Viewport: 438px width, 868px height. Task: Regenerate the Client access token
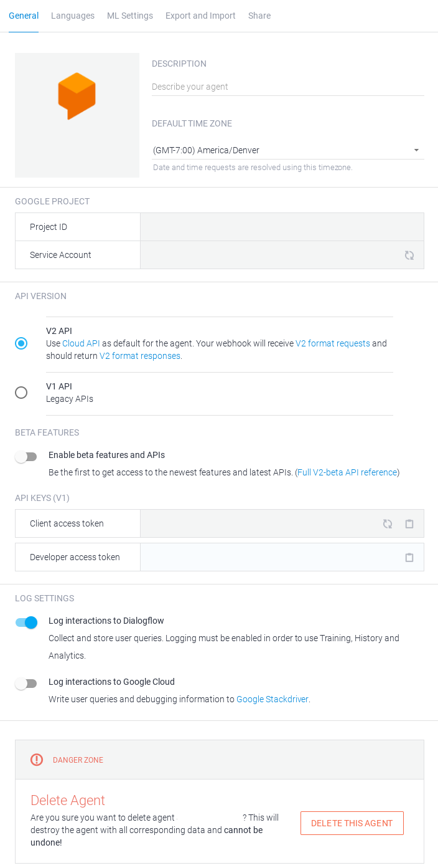pos(387,524)
